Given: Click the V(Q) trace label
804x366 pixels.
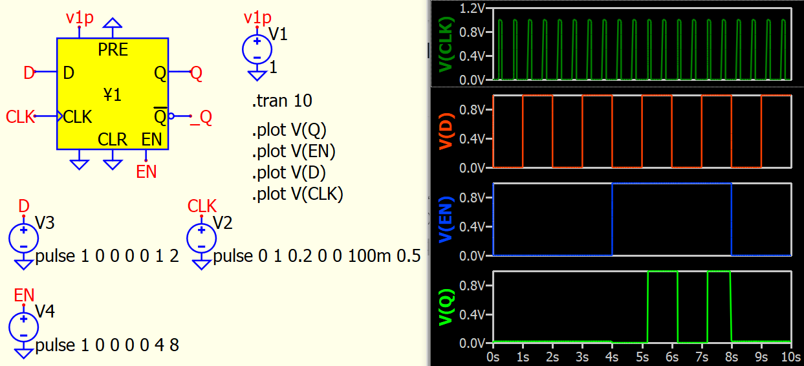Looking at the screenshot, I should [x=447, y=307].
